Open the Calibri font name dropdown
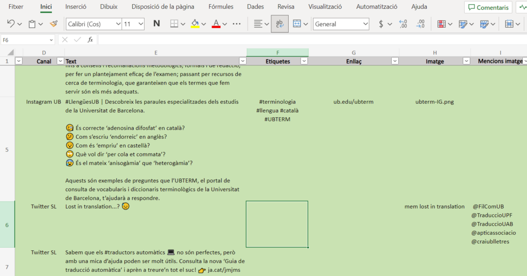527x276 pixels. coord(118,24)
